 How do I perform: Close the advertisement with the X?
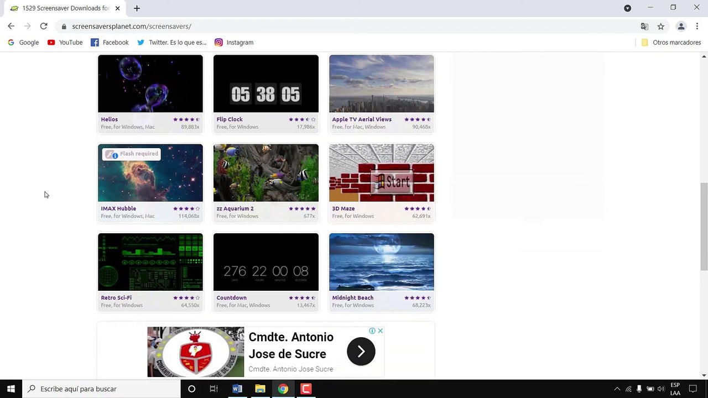380,331
